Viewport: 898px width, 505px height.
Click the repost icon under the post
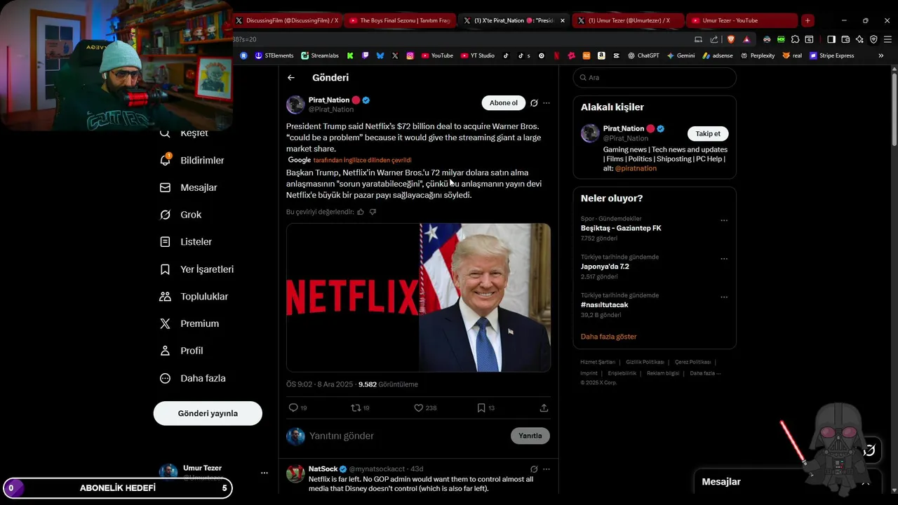(356, 408)
